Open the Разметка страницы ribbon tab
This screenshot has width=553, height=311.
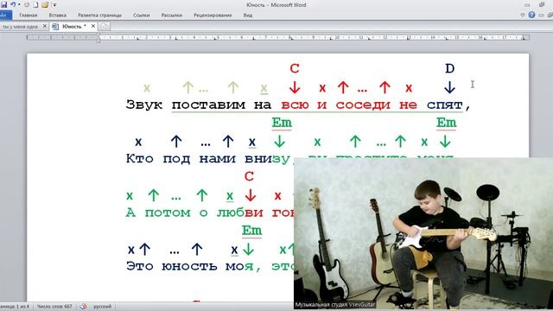pyautogui.click(x=100, y=16)
